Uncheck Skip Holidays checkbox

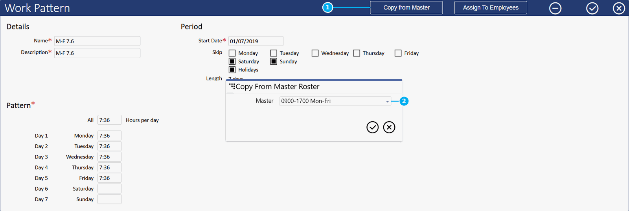pyautogui.click(x=232, y=69)
